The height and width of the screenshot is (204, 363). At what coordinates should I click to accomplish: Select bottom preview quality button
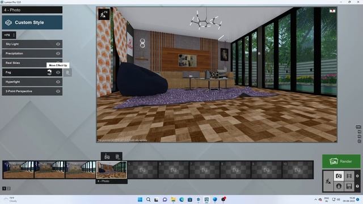(359, 141)
